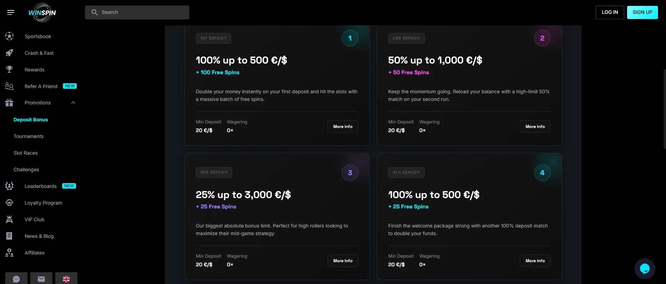Click the LOG IN button

[610, 12]
